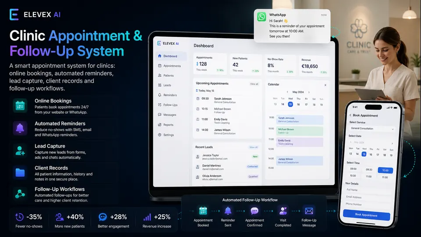Viewport: 421px width, 237px height.
Task: Click the Follow-Up Message envelope icon
Action: pos(309,211)
